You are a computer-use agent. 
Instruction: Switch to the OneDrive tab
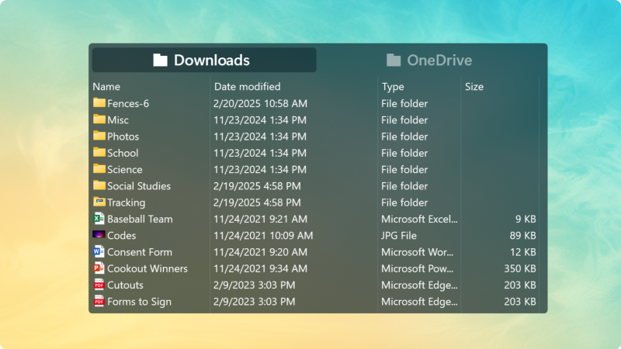[429, 60]
